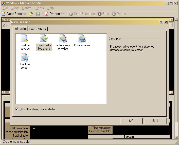Click the main window scrollbar down arrow
The height and width of the screenshot is (145, 179).
click(x=176, y=137)
